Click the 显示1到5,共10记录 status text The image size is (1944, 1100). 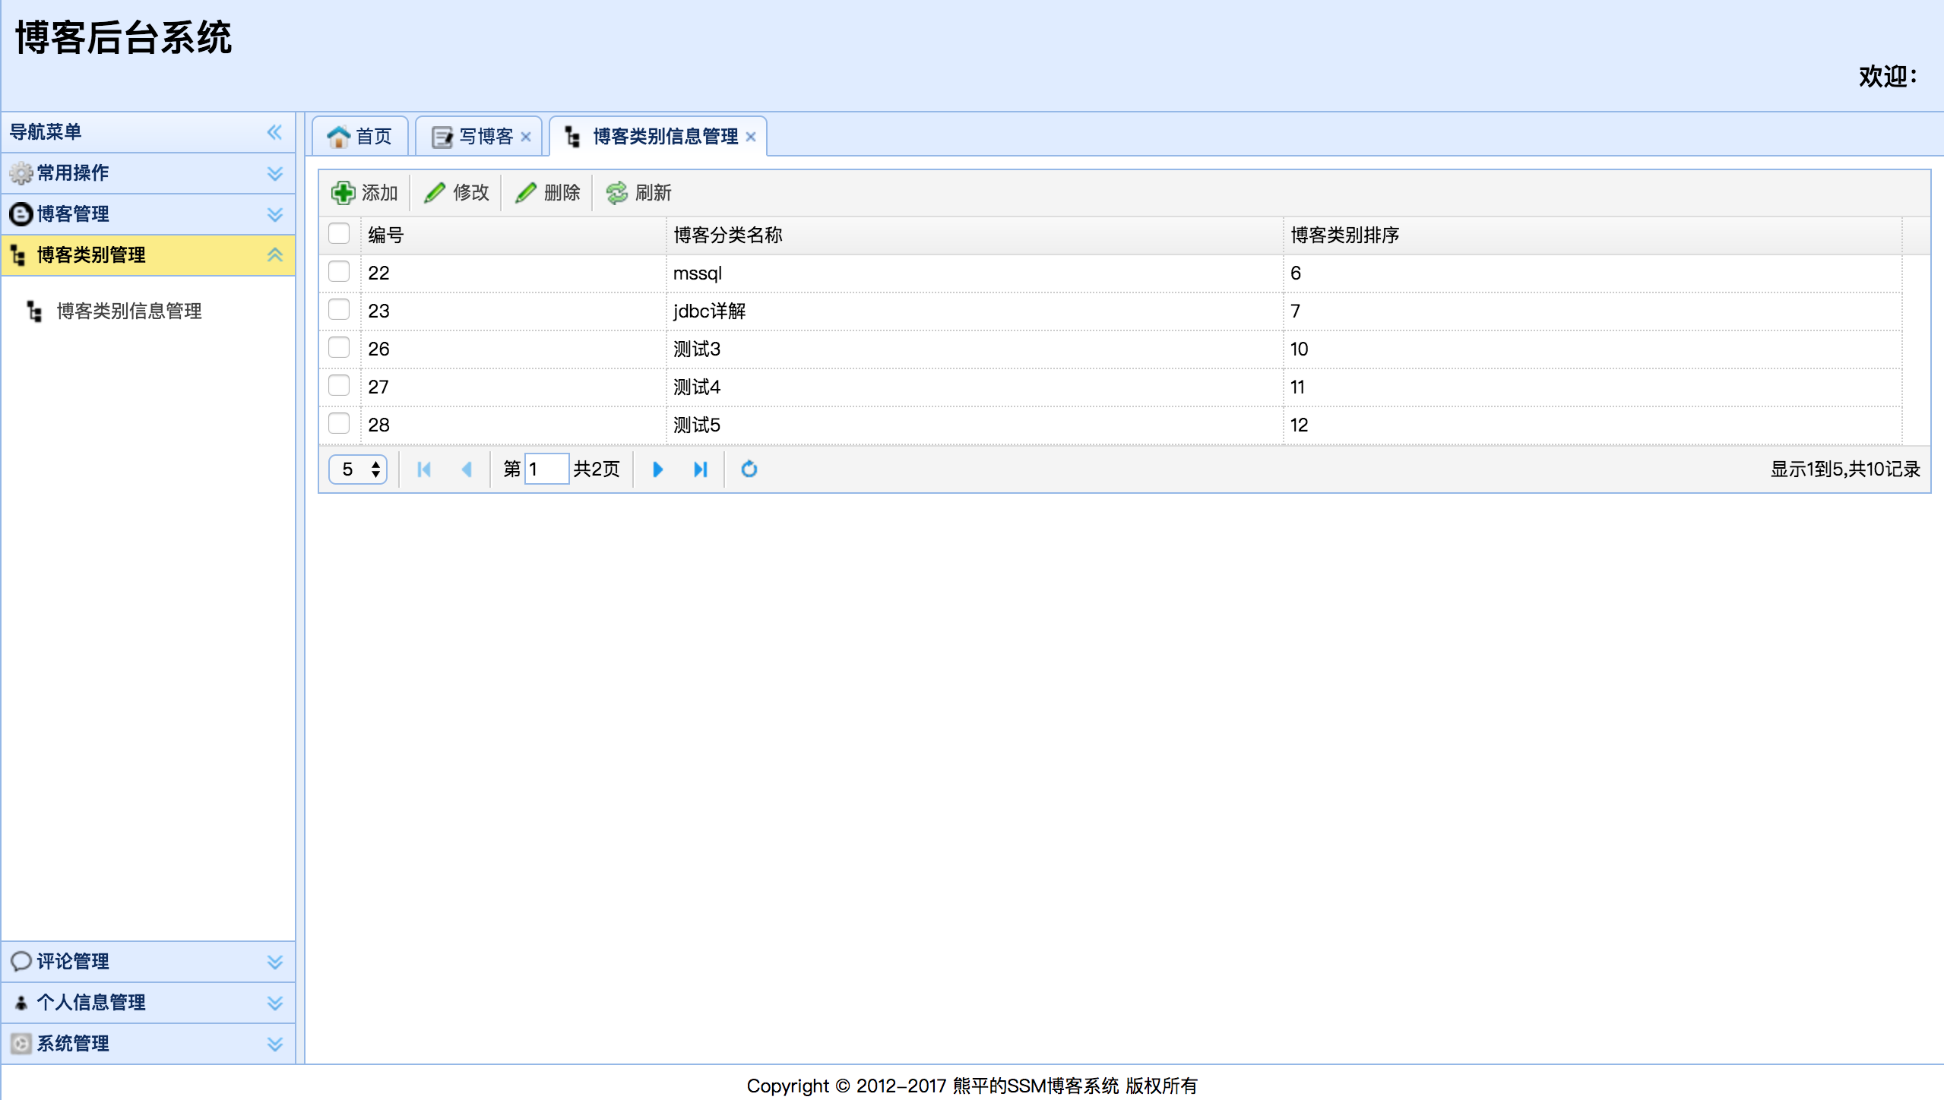click(1845, 469)
